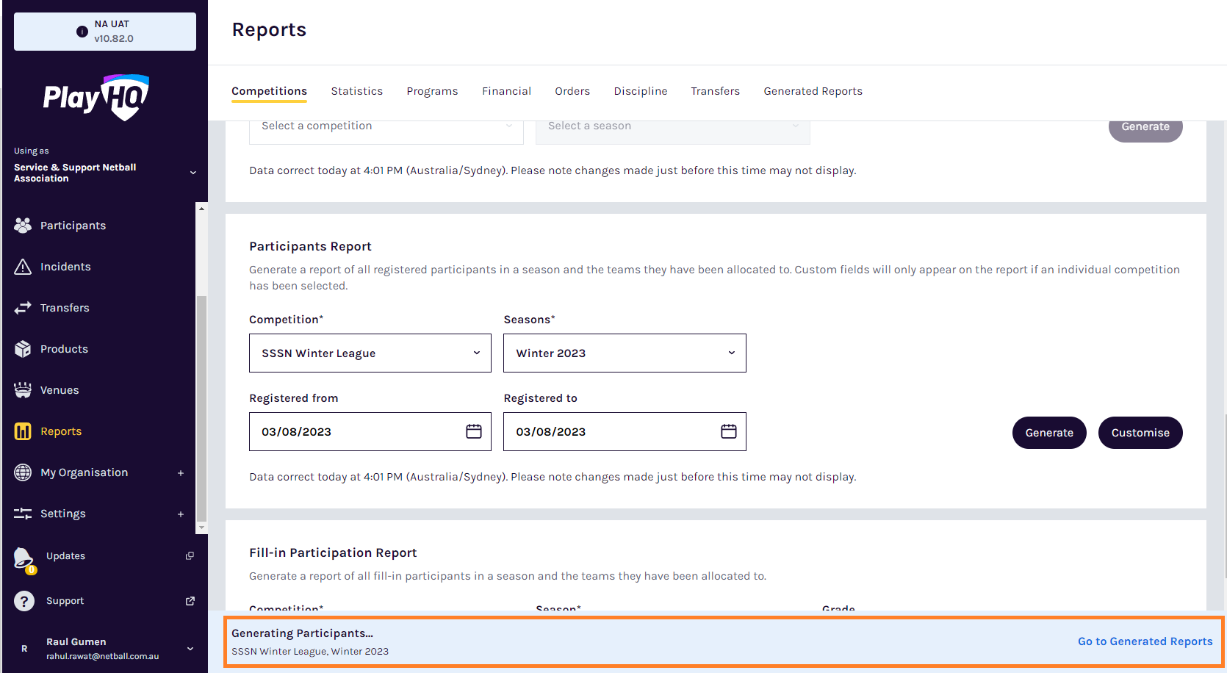Screen dimensions: 1227x673
Task: Open SSSN Winter League competition dropdown
Action: (x=370, y=353)
